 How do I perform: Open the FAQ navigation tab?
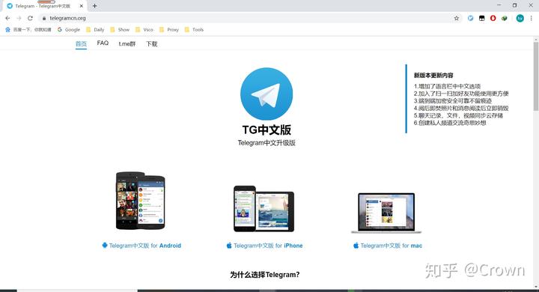pos(103,43)
